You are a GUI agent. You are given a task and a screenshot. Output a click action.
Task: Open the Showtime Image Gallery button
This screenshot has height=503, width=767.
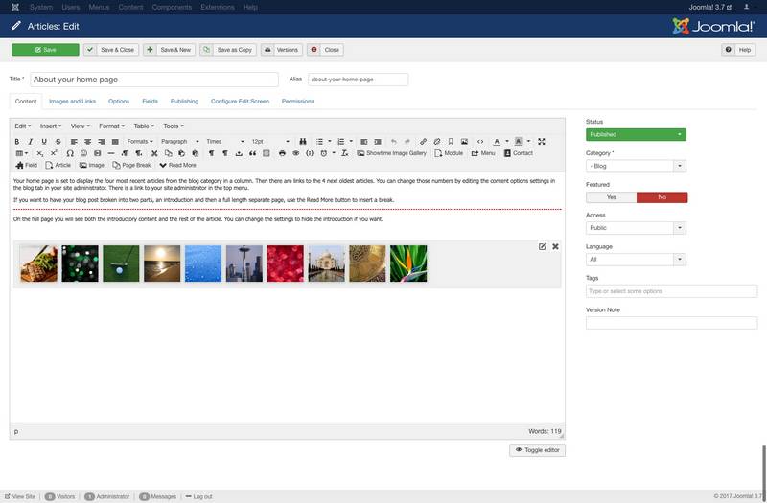tap(391, 153)
